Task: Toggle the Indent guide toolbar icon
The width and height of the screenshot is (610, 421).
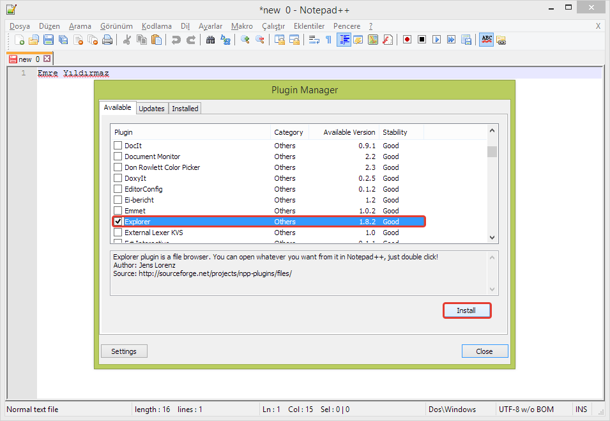Action: tap(344, 40)
